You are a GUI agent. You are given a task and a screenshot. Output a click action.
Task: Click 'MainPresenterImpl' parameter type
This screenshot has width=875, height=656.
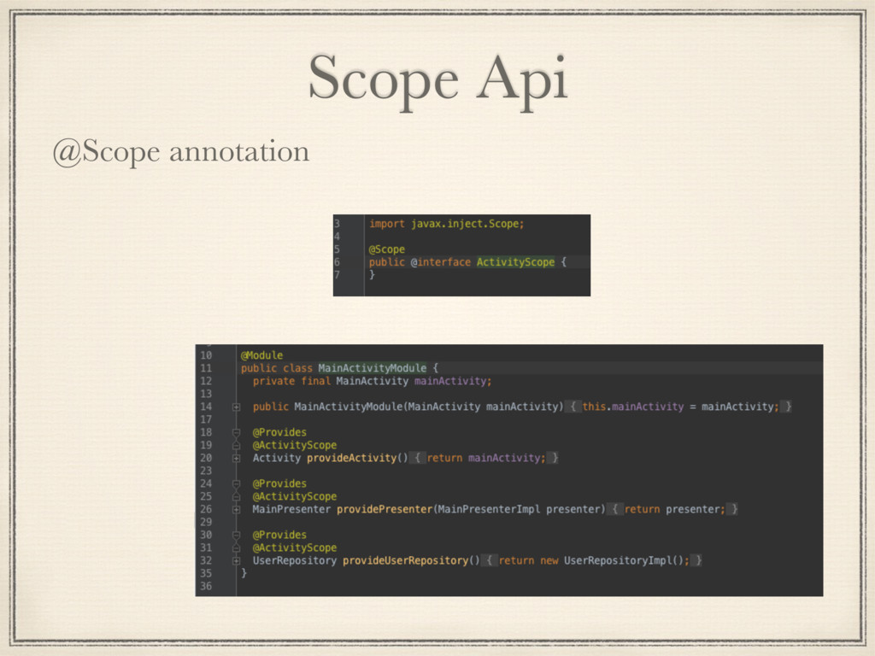coord(489,509)
